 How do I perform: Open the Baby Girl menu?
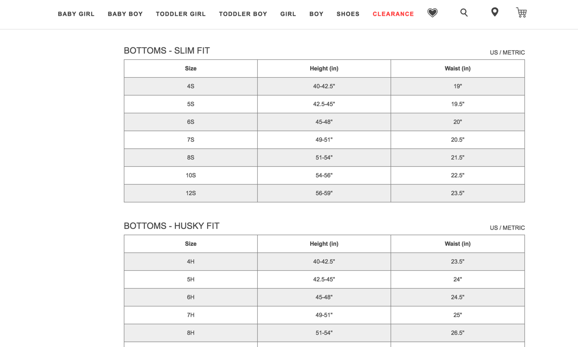coord(76,14)
